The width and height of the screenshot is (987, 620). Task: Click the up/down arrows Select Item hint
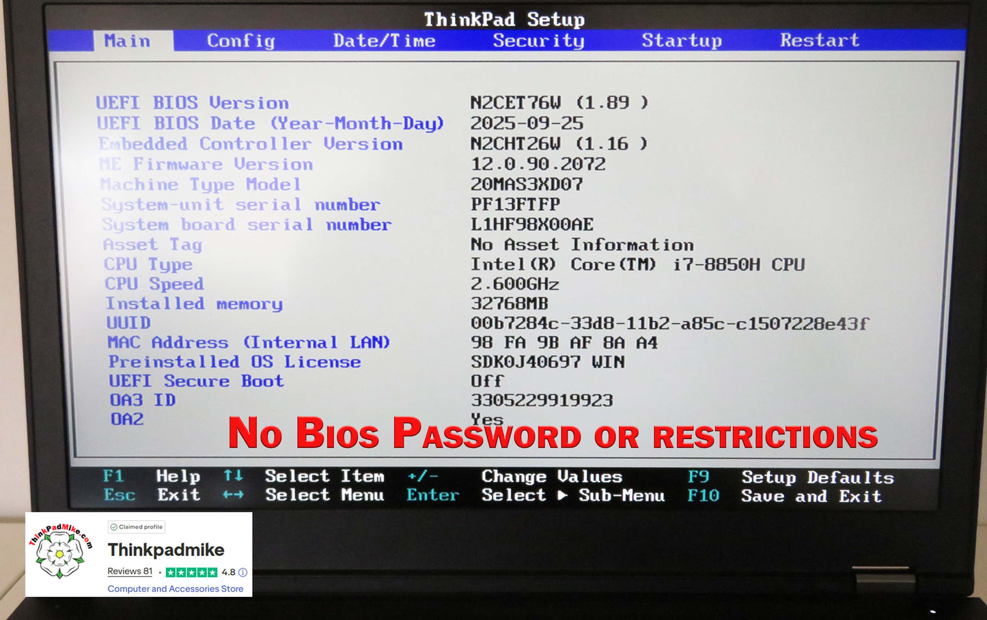(304, 476)
